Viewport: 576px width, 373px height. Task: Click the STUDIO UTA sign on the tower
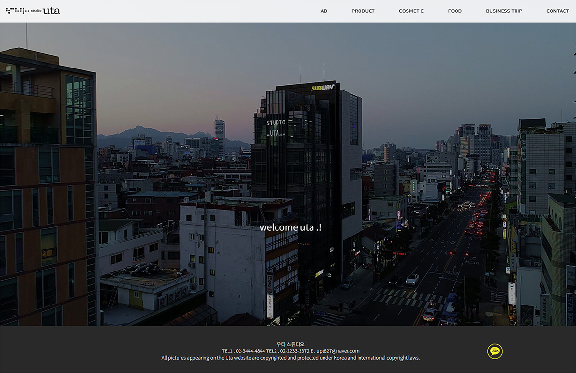(x=276, y=128)
